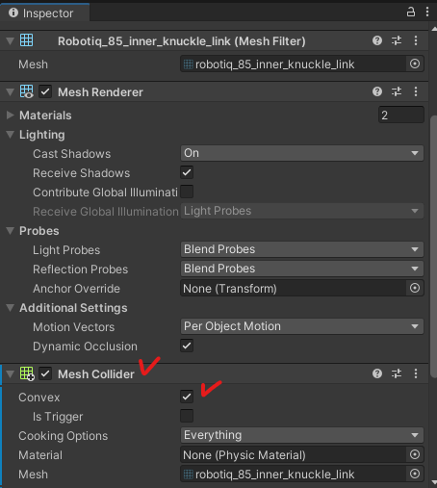Open presets for the Mesh Renderer

pyautogui.click(x=397, y=91)
